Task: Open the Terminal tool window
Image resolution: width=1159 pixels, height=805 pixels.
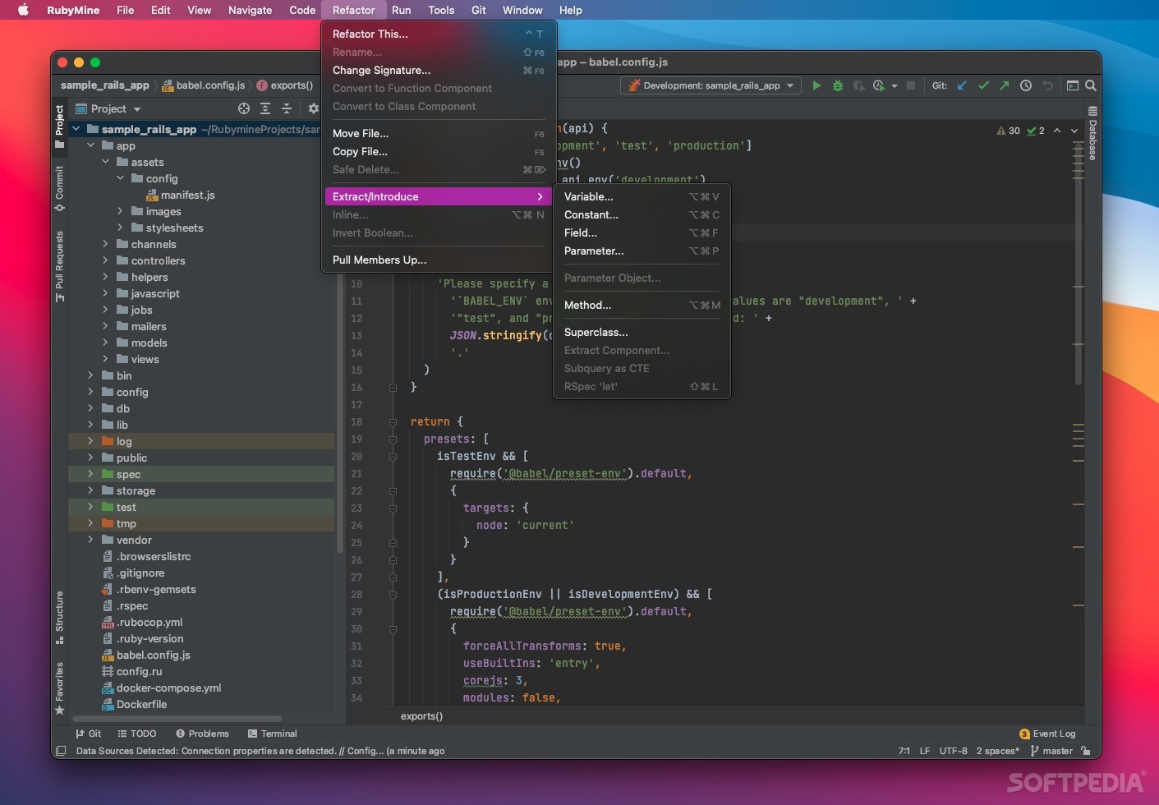Action: coord(272,734)
